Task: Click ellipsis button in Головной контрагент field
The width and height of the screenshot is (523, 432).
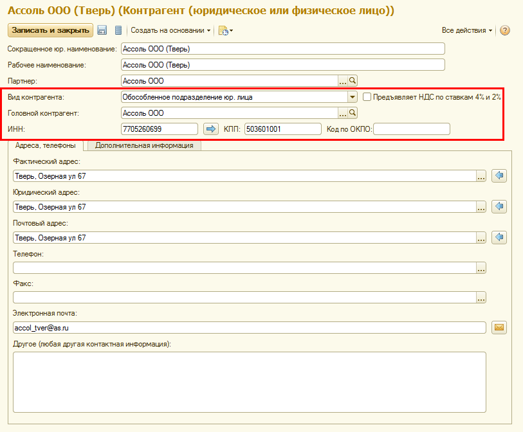Action: 342,113
